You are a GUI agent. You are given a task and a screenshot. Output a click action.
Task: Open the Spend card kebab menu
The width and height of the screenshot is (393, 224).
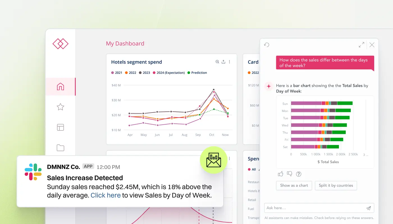click(229, 158)
